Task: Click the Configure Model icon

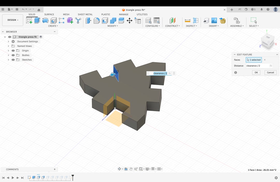Action: point(148,20)
